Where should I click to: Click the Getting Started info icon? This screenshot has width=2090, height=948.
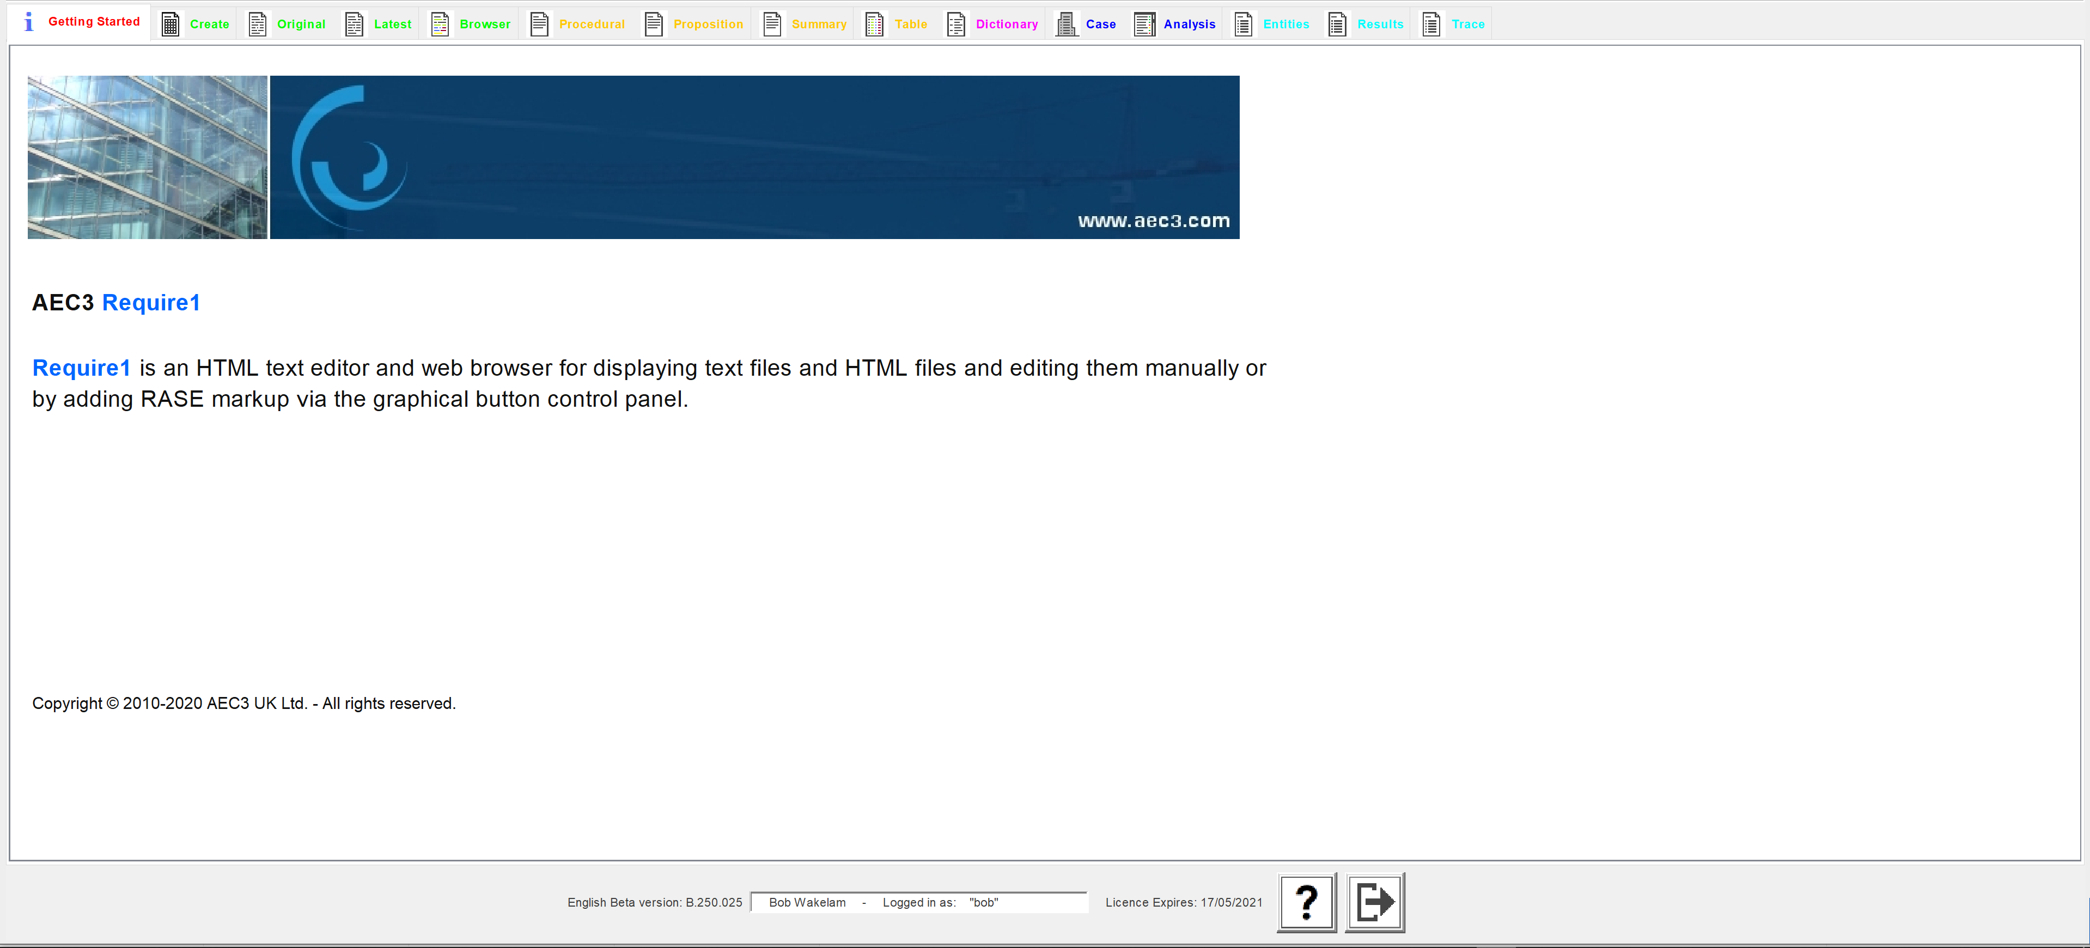(x=29, y=22)
